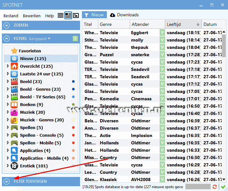Viewport: 228px width, 191px height.
Task: Select the The... Actie Implosion row
Action: click(x=152, y=135)
